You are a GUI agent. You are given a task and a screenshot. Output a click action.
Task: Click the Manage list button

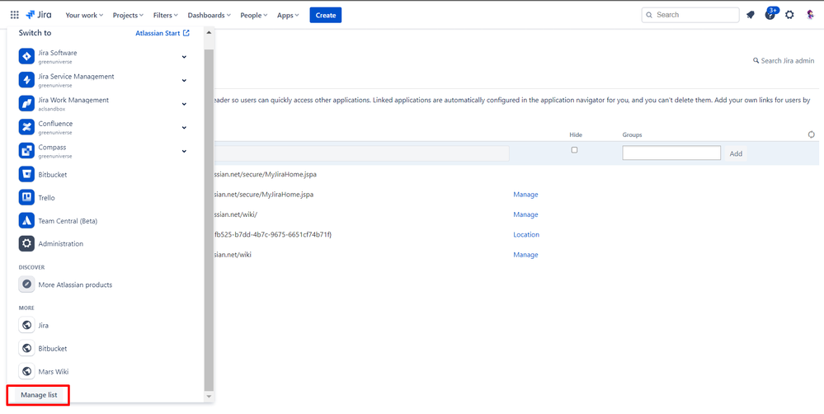[x=39, y=394]
